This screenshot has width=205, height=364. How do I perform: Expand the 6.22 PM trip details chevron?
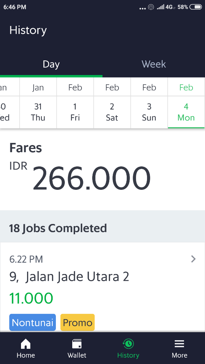coord(193,259)
